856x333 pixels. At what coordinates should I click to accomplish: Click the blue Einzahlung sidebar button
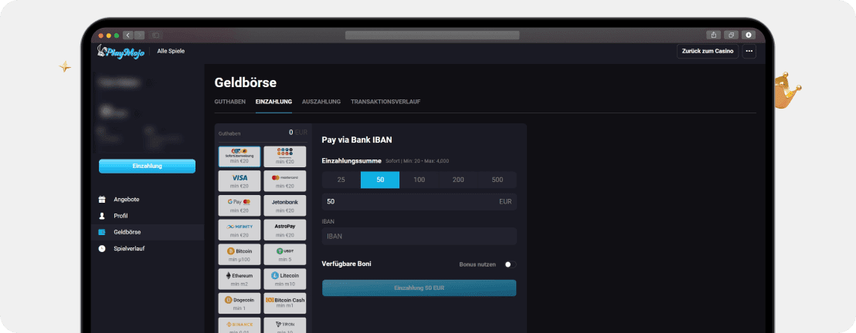coord(147,166)
